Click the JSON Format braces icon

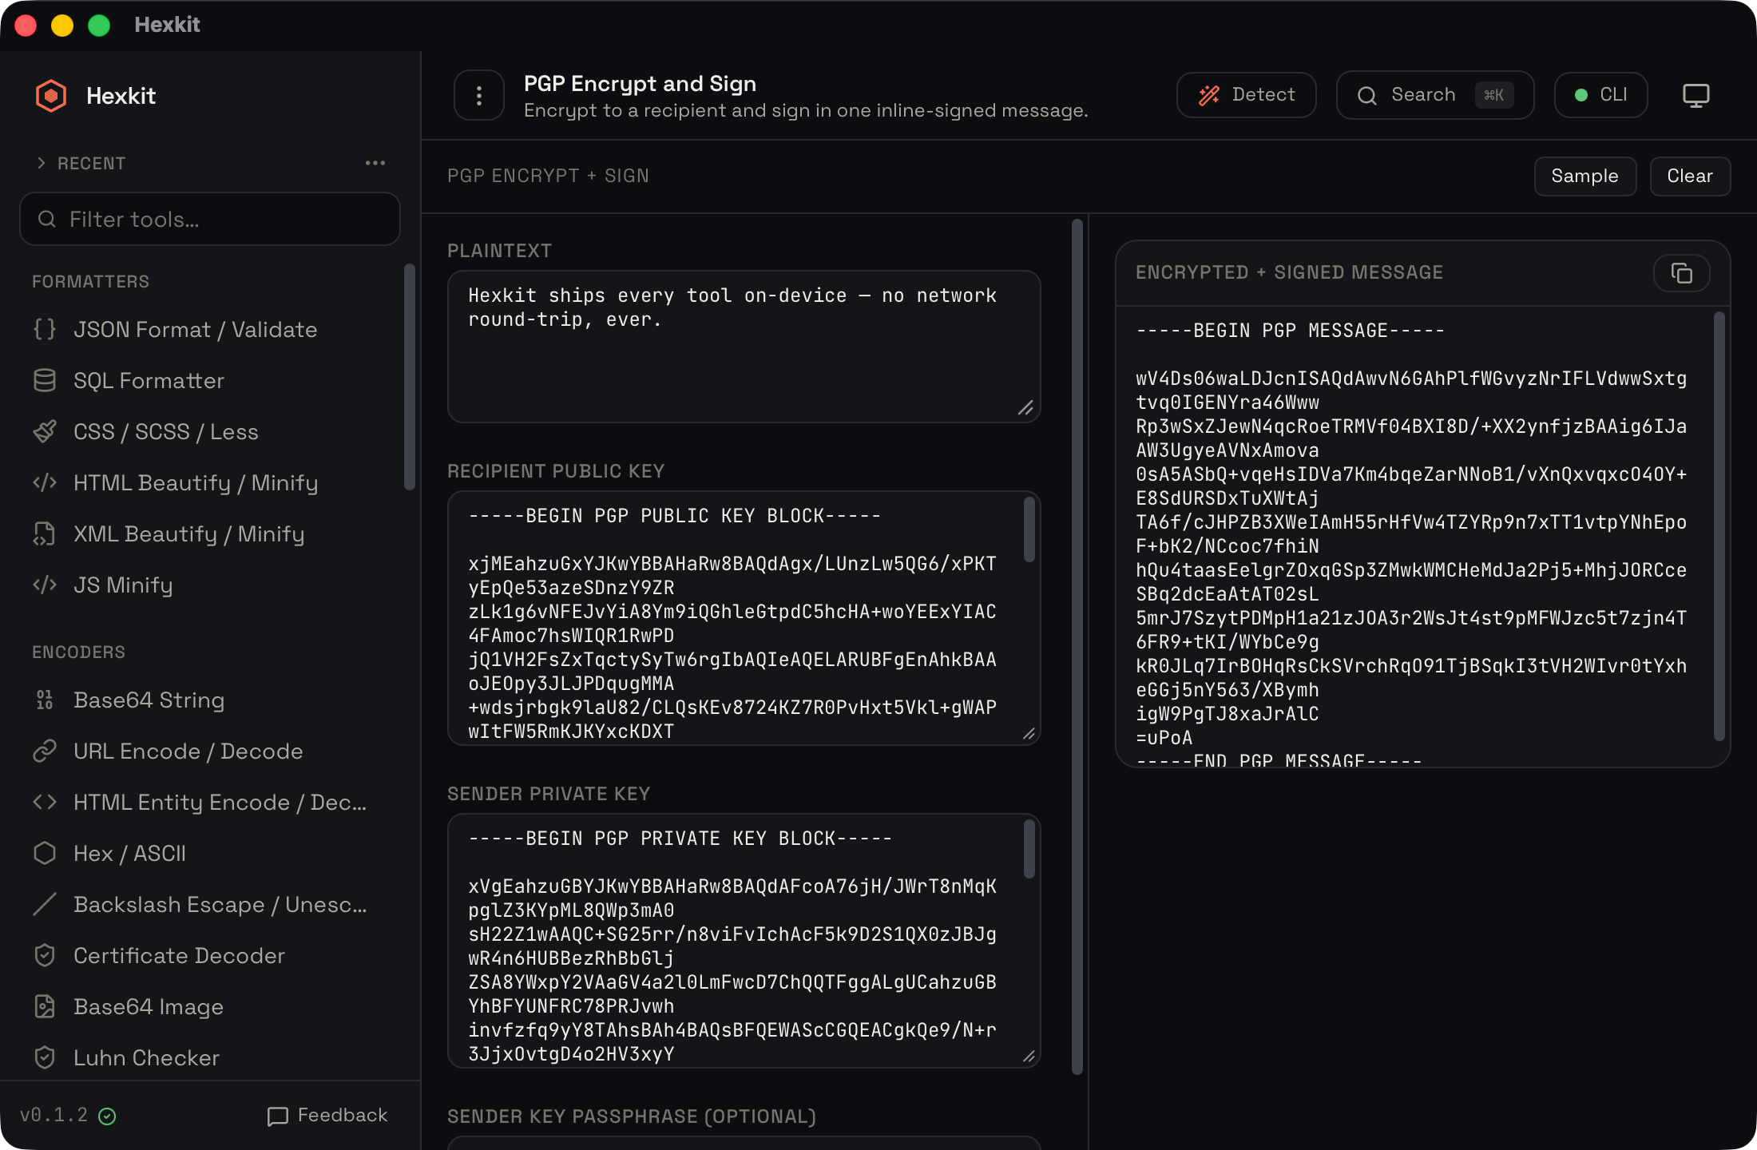click(45, 330)
